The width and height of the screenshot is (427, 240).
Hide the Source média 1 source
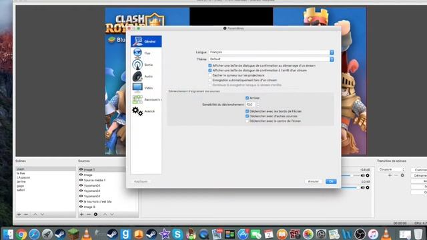coord(81,180)
